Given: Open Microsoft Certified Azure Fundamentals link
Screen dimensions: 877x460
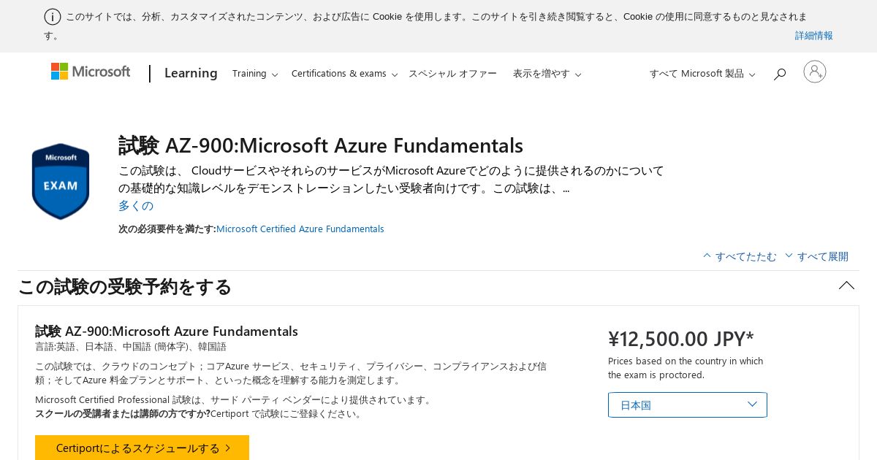Looking at the screenshot, I should click(300, 229).
